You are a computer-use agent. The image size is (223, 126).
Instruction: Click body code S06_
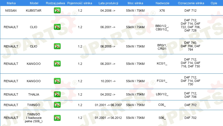point(162,118)
